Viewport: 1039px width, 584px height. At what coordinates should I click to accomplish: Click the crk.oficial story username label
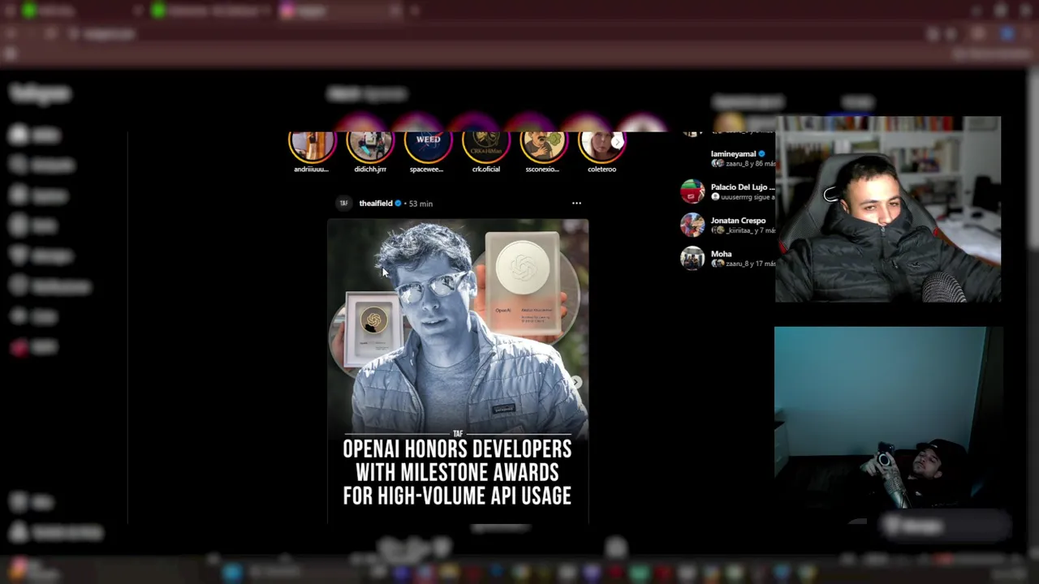[485, 170]
